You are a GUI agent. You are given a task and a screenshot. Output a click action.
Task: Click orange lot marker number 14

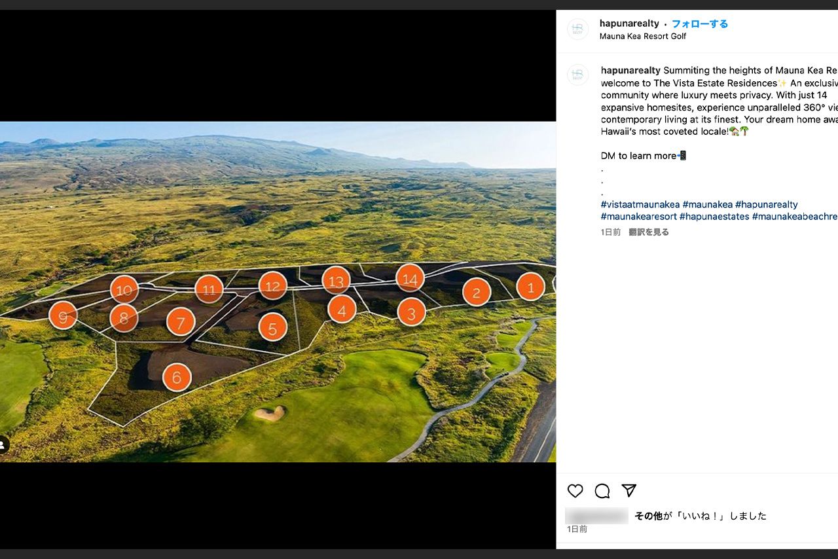coord(410,279)
